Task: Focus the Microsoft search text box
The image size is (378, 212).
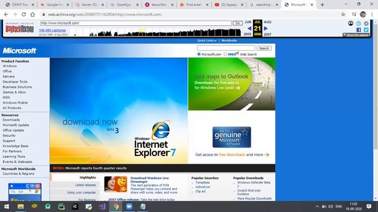Action: (226, 48)
